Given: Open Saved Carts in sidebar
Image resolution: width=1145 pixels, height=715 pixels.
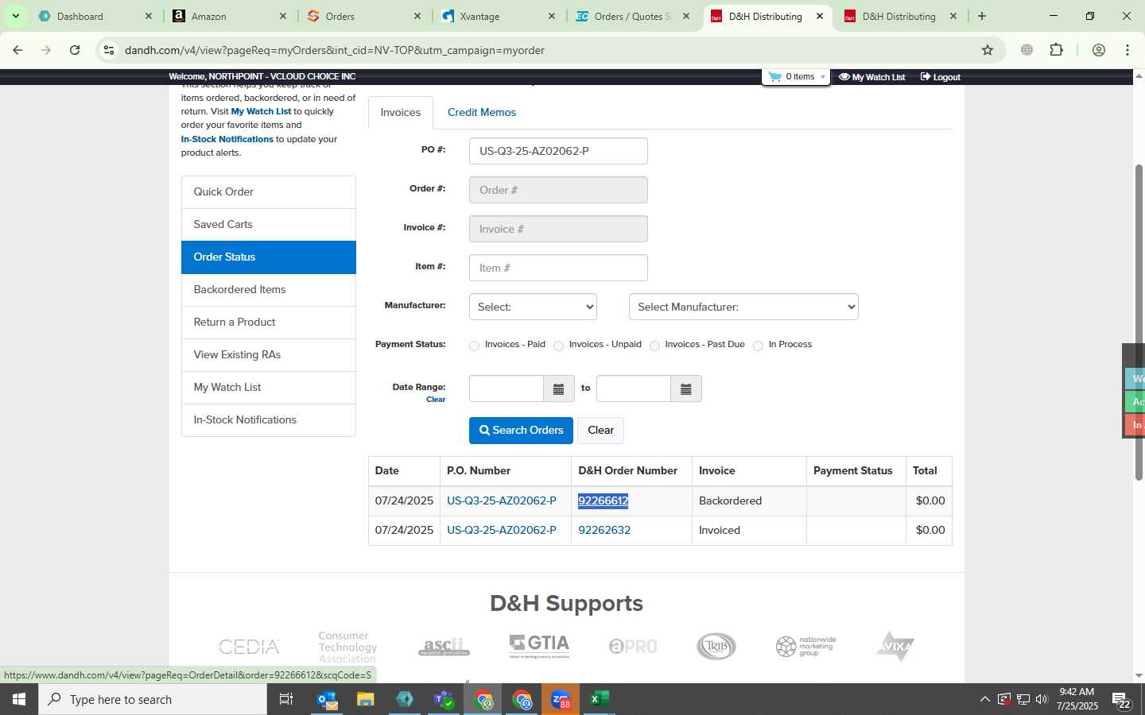Looking at the screenshot, I should (x=269, y=225).
